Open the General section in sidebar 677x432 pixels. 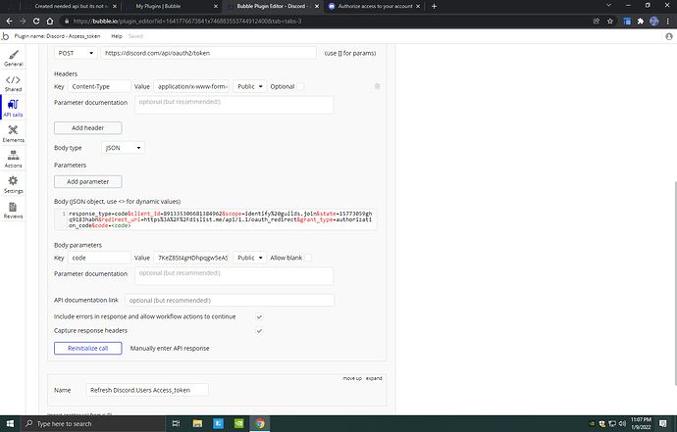pyautogui.click(x=14, y=58)
